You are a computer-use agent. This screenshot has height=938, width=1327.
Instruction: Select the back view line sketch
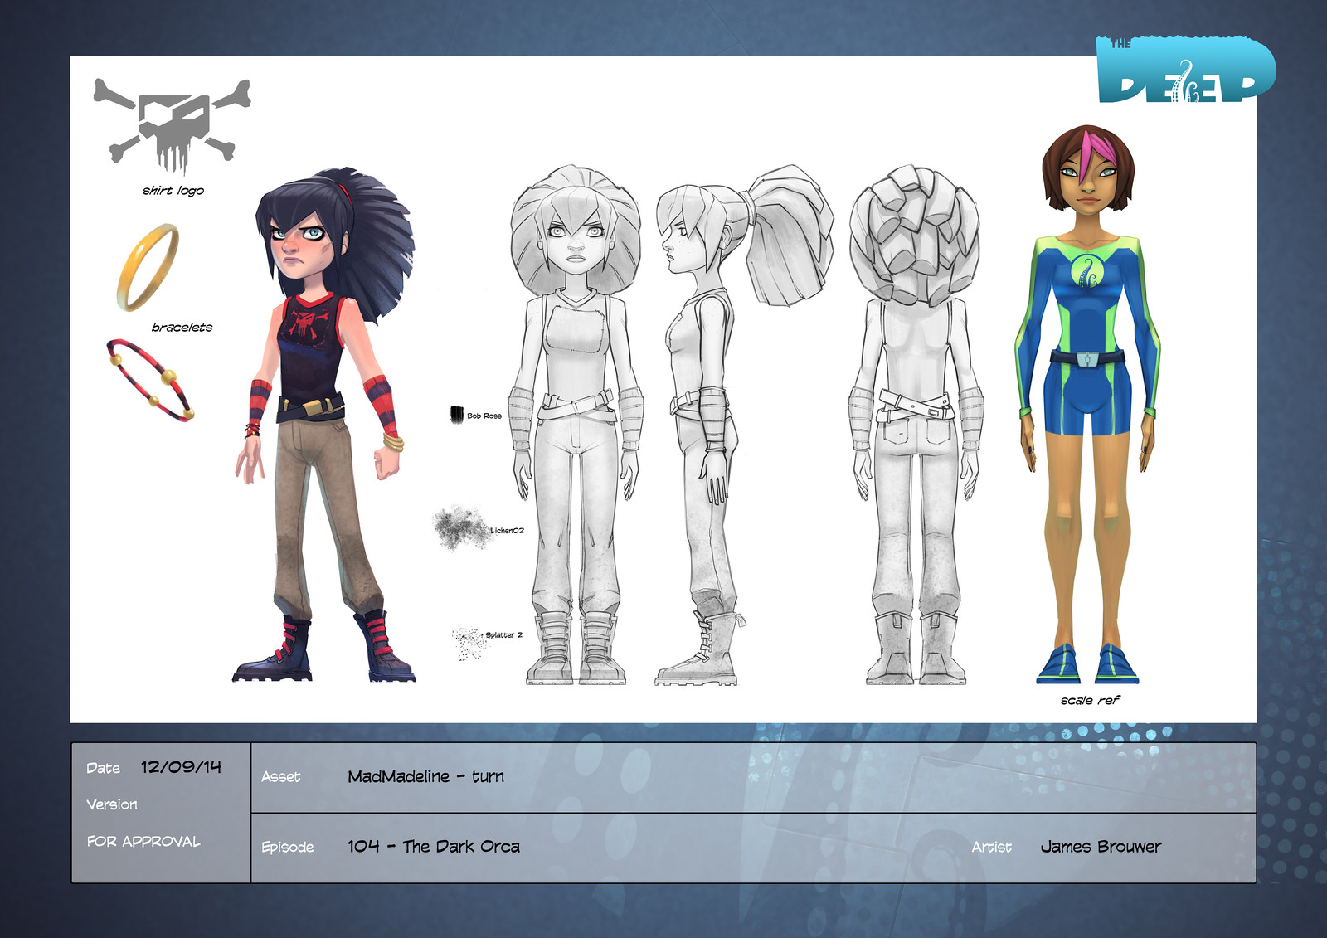coord(915,425)
